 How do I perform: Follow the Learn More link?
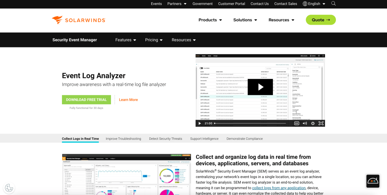(x=128, y=100)
